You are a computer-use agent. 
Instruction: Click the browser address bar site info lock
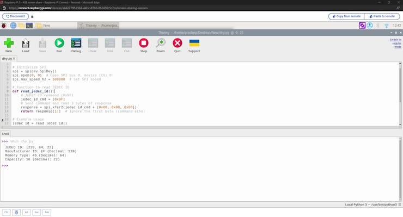[4, 8]
